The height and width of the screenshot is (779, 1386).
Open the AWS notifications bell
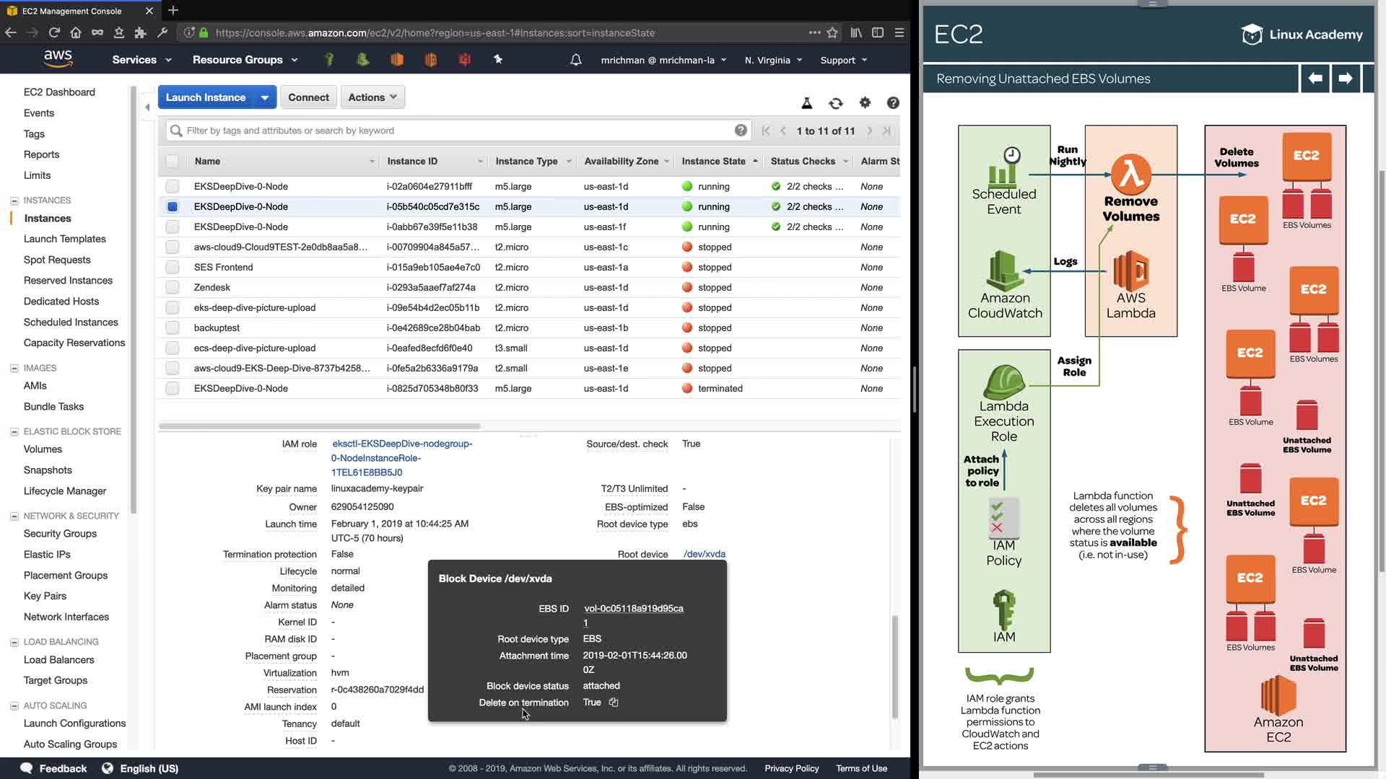point(575,60)
